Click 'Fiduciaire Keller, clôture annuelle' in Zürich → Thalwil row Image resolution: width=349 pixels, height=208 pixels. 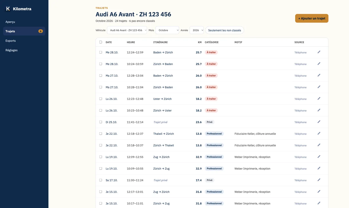[255, 145]
